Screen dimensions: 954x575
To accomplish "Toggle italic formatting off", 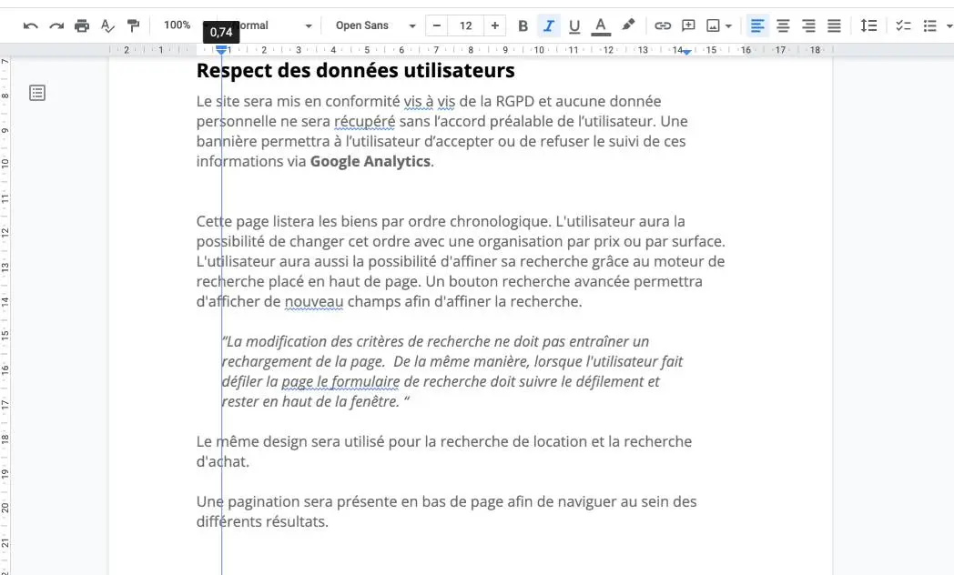I will click(548, 25).
